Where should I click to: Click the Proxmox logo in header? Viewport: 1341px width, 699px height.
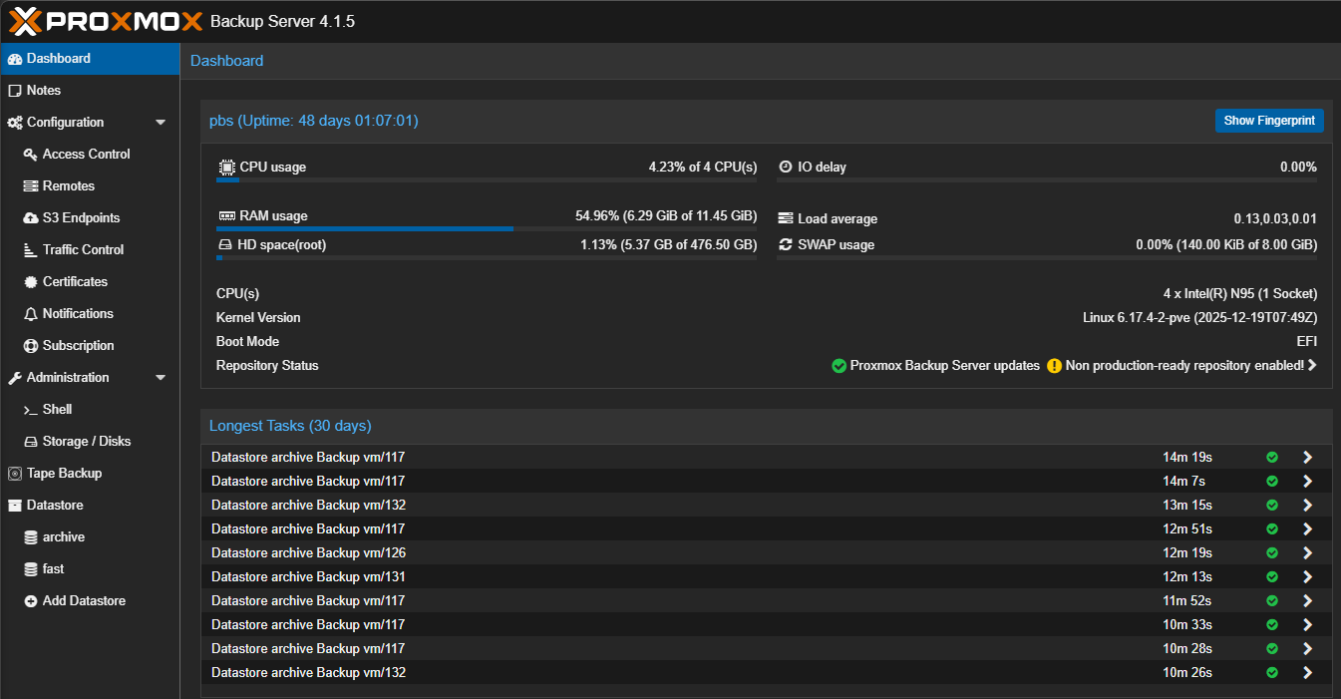[105, 21]
